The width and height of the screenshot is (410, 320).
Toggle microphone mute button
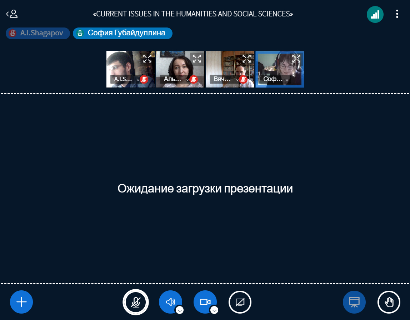point(135,302)
